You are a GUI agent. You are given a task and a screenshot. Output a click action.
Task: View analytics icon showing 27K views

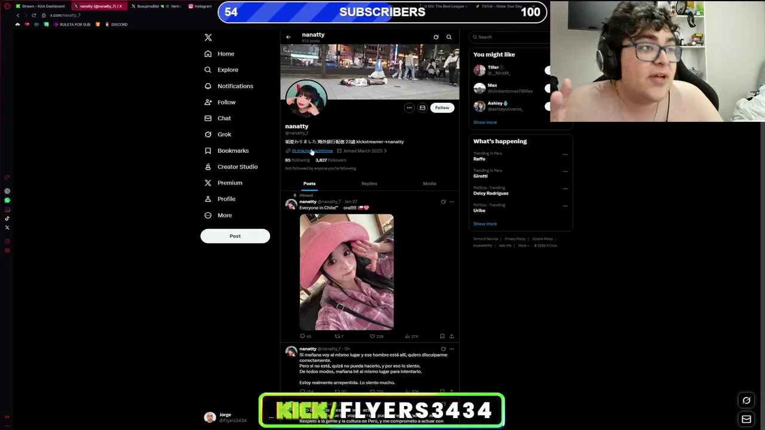[408, 336]
